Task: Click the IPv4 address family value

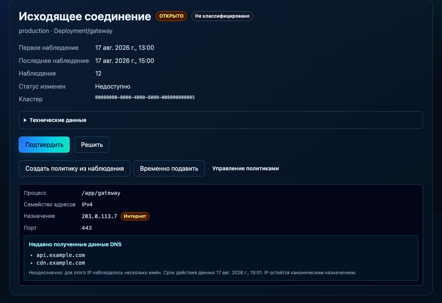Action: (x=87, y=205)
